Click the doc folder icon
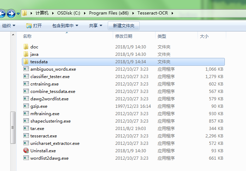 (x=26, y=47)
